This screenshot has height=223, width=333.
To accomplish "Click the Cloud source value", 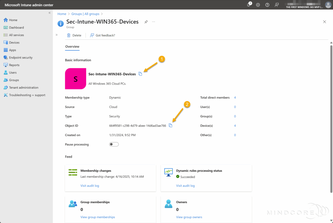I will point(113,107).
